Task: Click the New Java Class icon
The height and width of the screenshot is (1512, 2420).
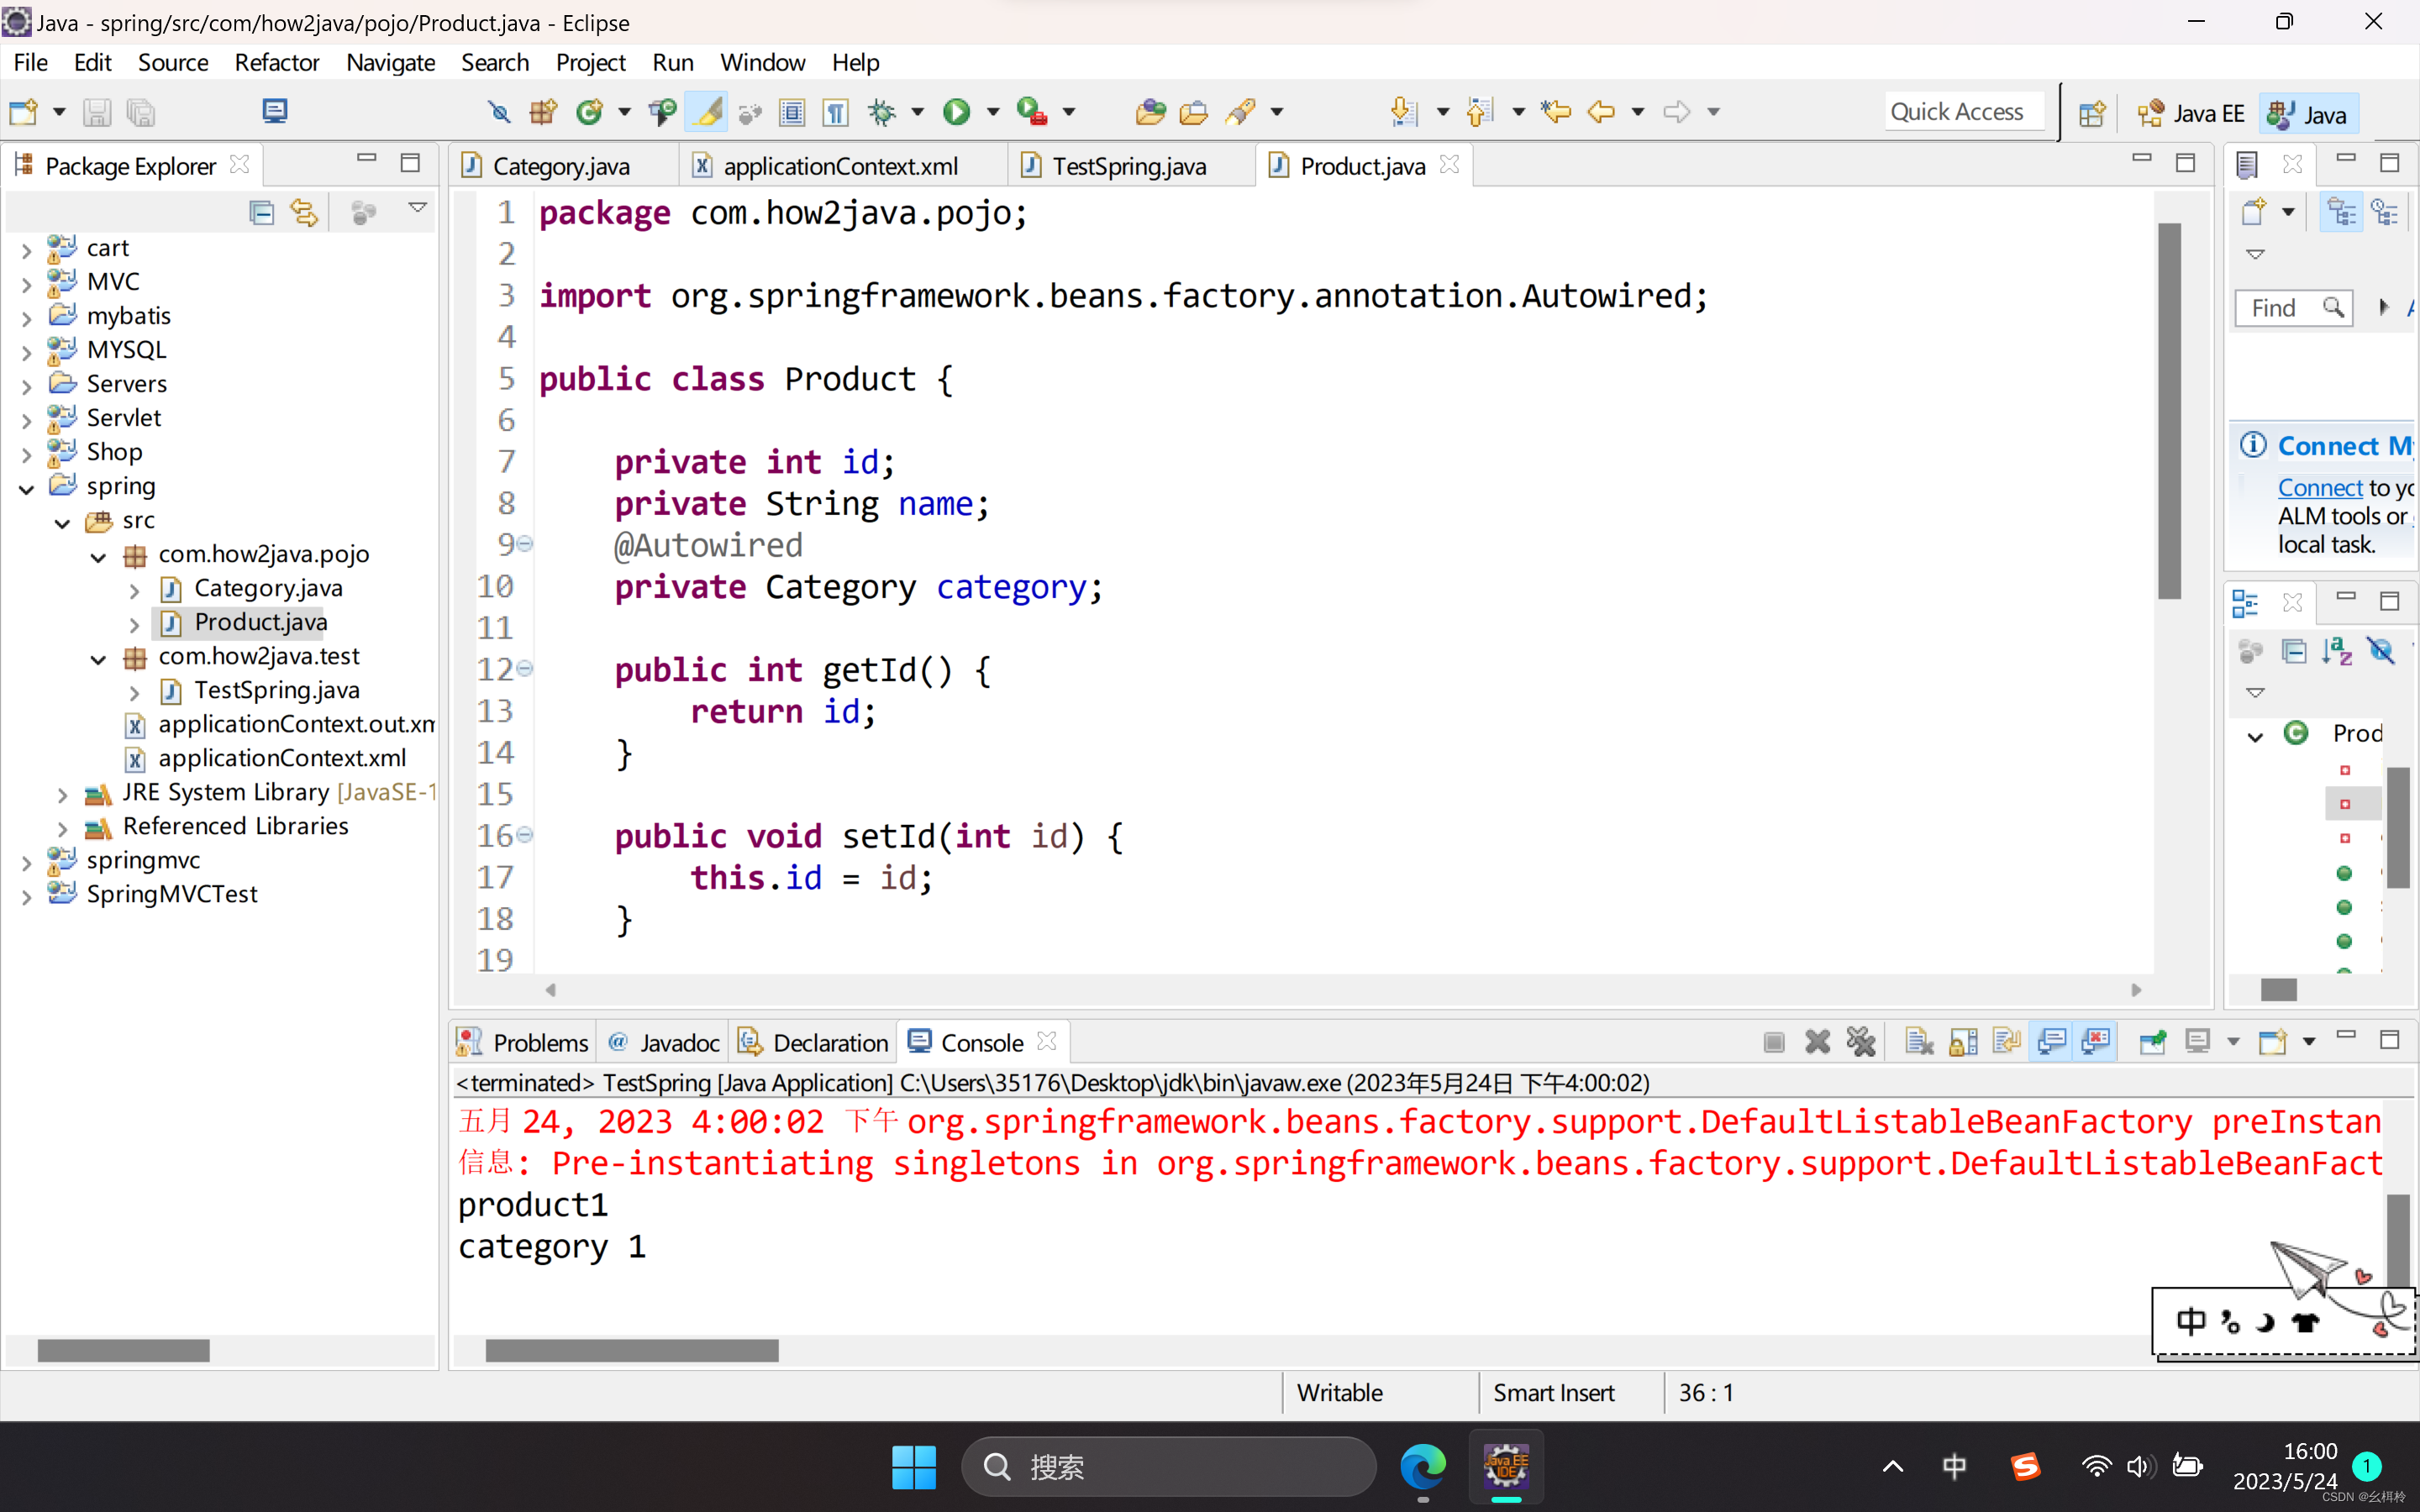Action: coord(590,112)
